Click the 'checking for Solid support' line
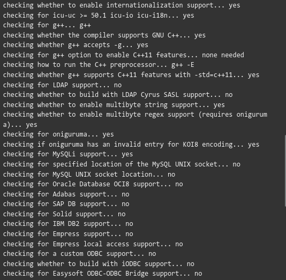Screen dimensions: 286x280 64,214
